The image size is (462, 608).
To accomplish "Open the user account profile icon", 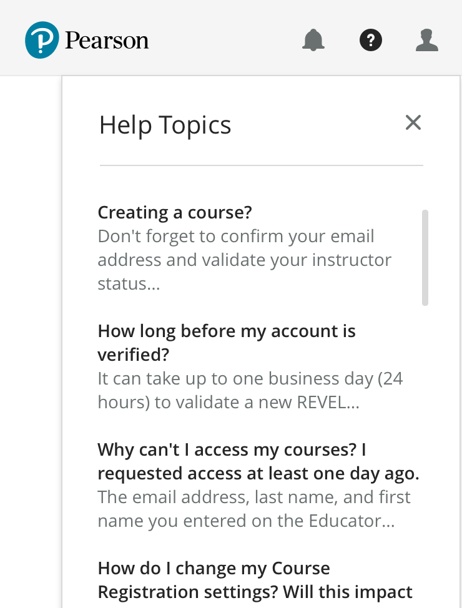I will [427, 41].
